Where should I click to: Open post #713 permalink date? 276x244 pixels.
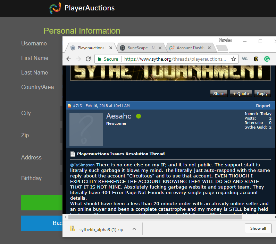point(108,106)
